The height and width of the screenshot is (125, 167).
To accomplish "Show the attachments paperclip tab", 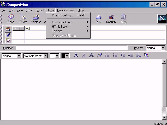I will (x=8, y=35).
